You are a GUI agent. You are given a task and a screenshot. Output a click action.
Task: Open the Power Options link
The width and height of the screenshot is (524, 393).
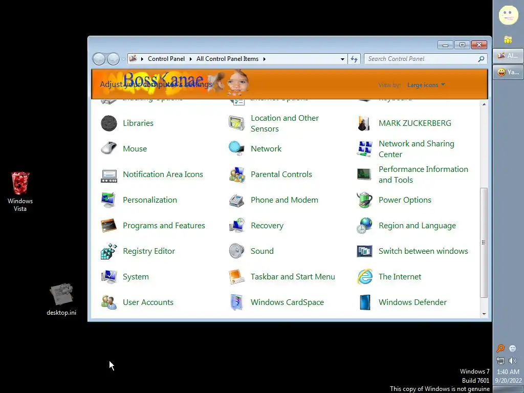[x=405, y=200]
